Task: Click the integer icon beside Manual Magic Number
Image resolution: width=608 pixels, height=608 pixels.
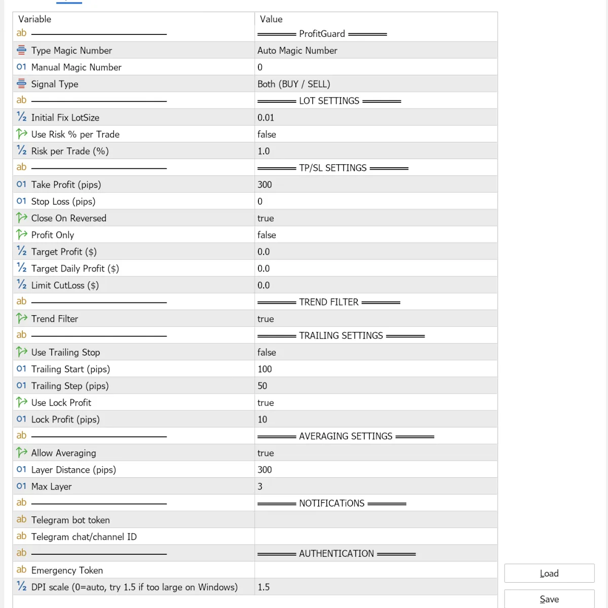Action: point(21,67)
